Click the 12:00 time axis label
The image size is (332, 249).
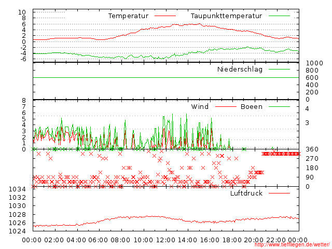tap(165, 240)
